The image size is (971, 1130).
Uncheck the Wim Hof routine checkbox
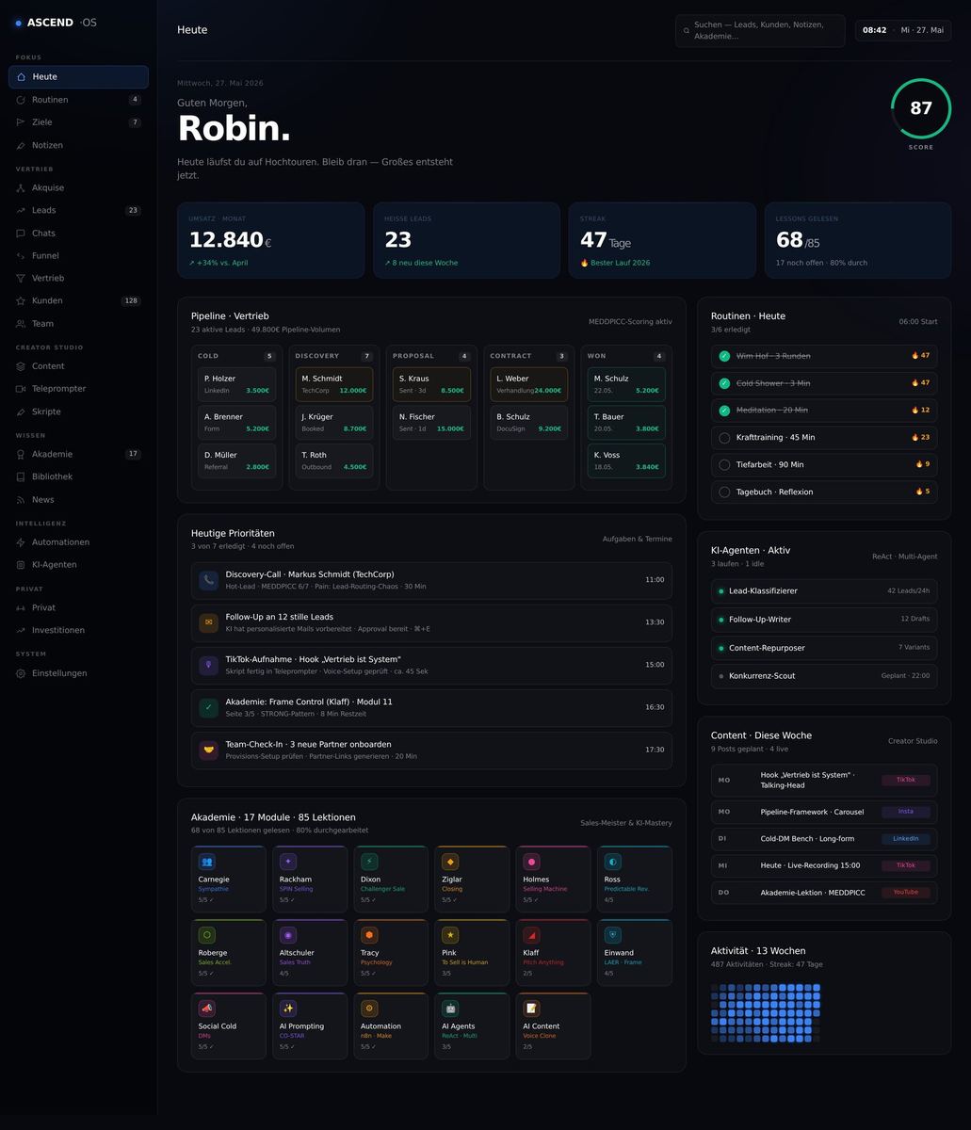(x=724, y=356)
